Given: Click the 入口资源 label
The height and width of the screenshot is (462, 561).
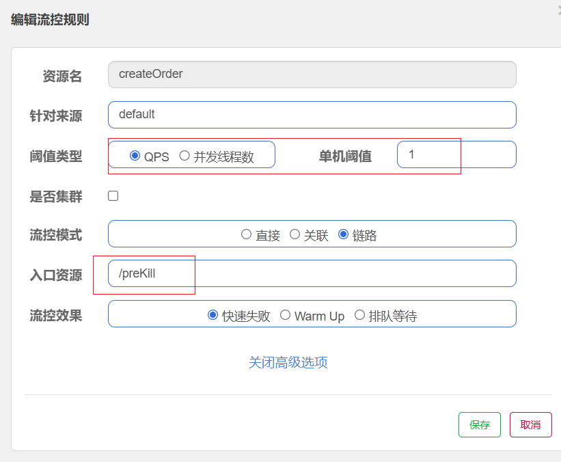Looking at the screenshot, I should [56, 275].
